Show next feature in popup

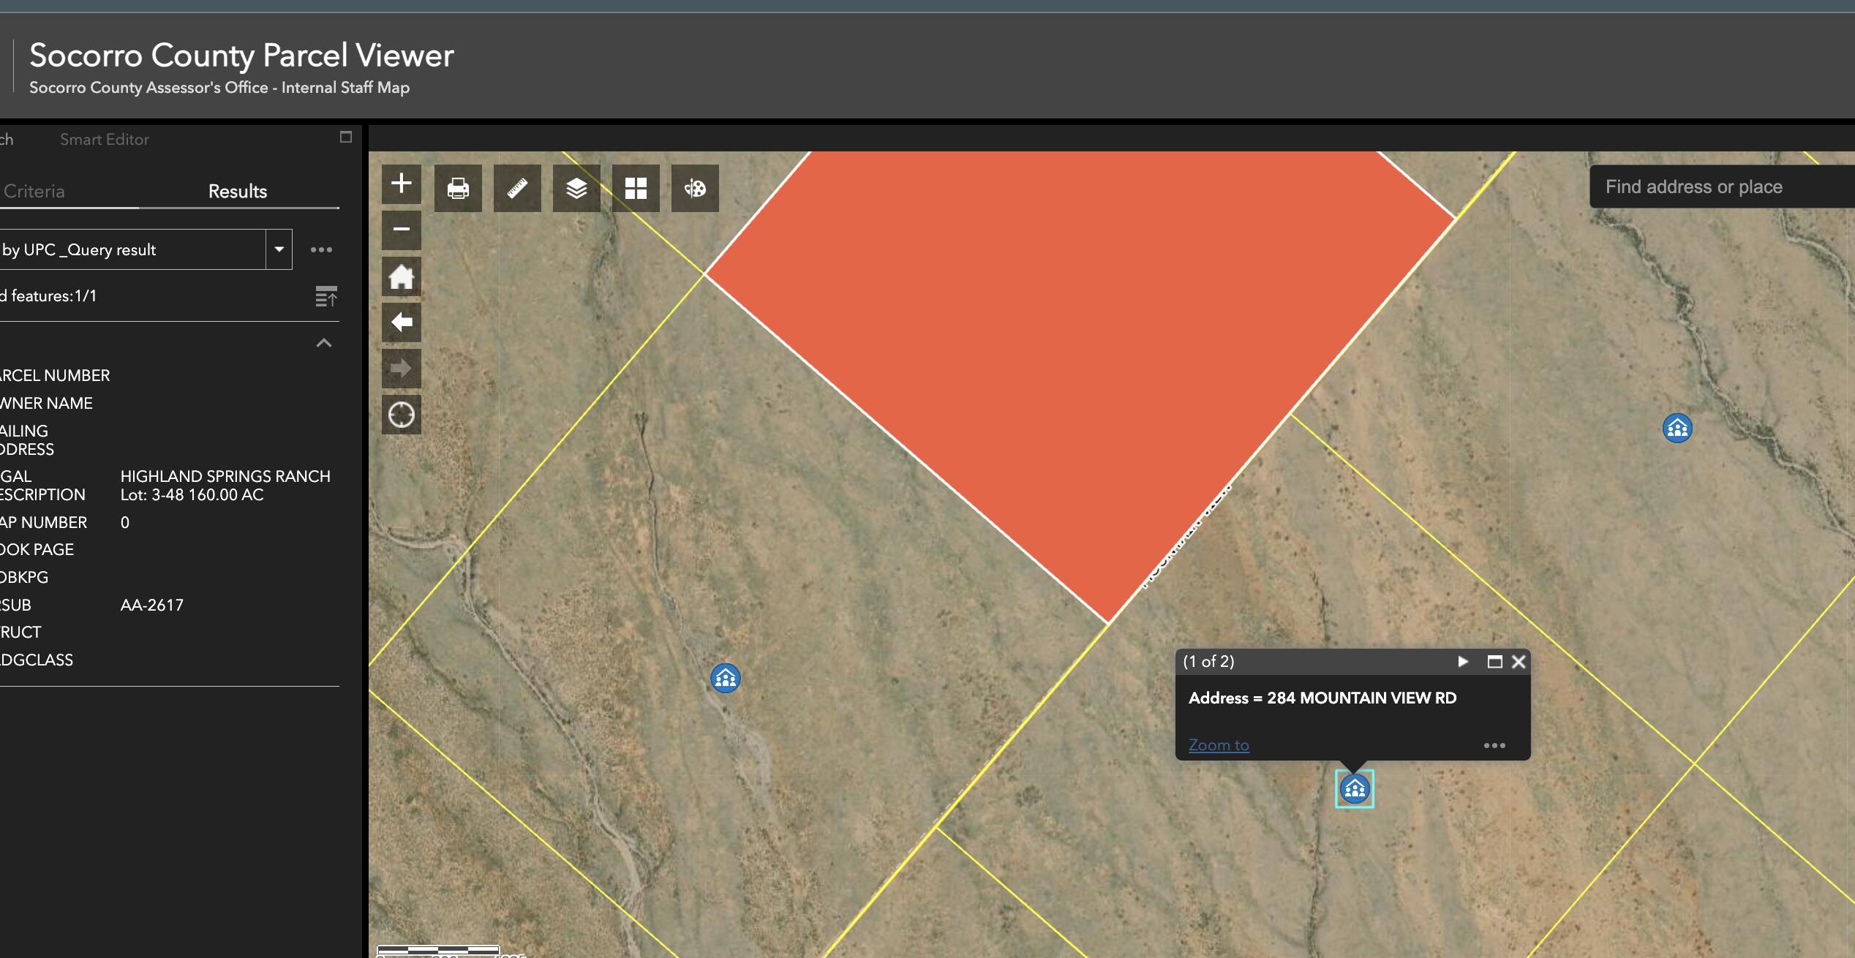(1462, 661)
